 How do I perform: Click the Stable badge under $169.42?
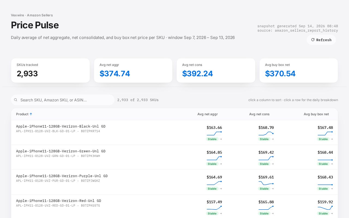[x=264, y=164]
